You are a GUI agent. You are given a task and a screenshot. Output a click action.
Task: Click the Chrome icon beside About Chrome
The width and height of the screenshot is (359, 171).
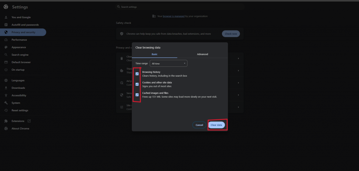pyautogui.click(x=6, y=129)
